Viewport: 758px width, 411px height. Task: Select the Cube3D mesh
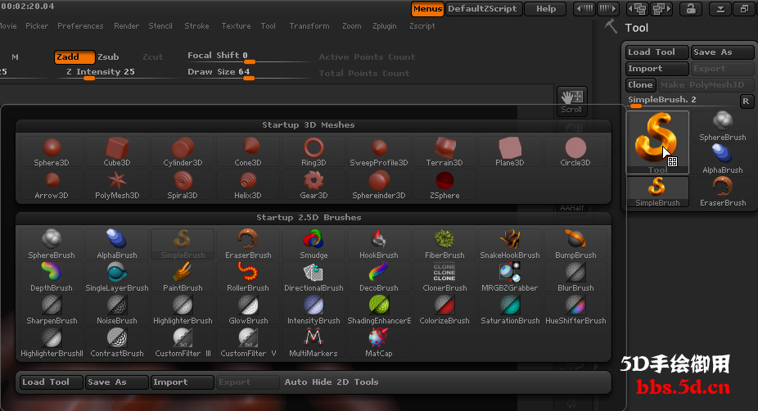(x=117, y=151)
